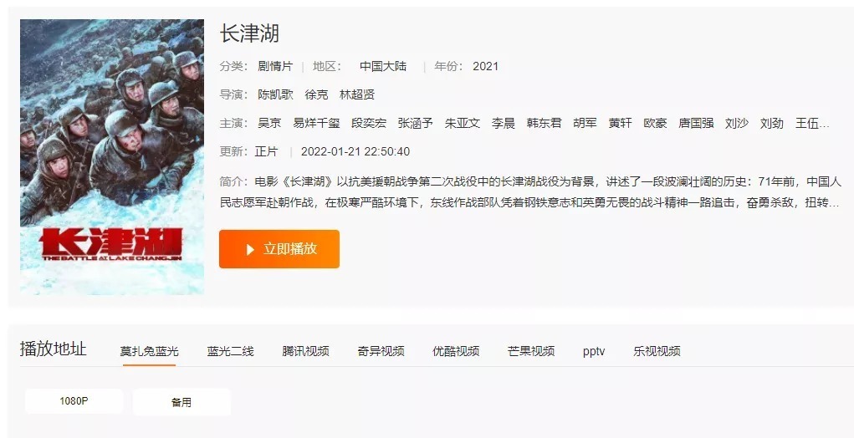This screenshot has width=854, height=438.
Task: Switch to the pptv tab
Action: 594,352
